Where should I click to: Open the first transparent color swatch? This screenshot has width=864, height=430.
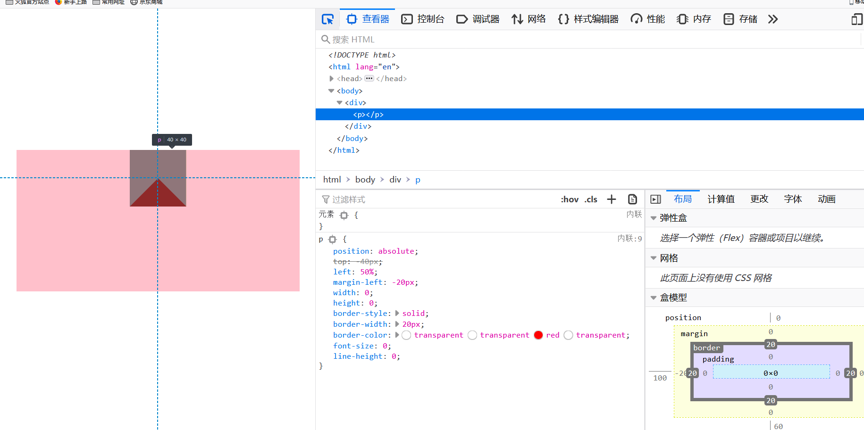(x=406, y=335)
